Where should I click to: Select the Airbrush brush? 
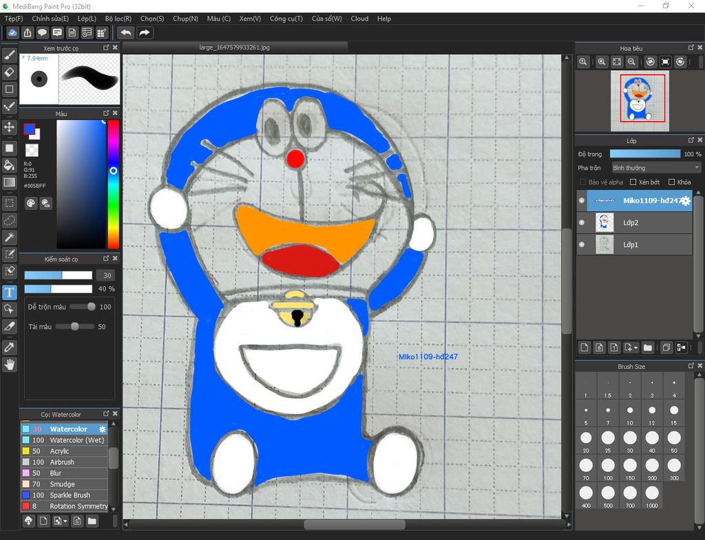click(64, 462)
